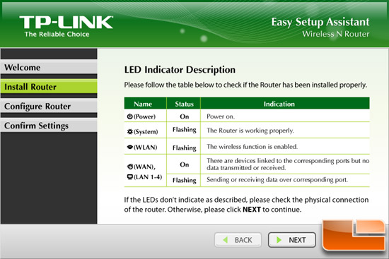
Task: Click the NEXT button
Action: pyautogui.click(x=291, y=240)
